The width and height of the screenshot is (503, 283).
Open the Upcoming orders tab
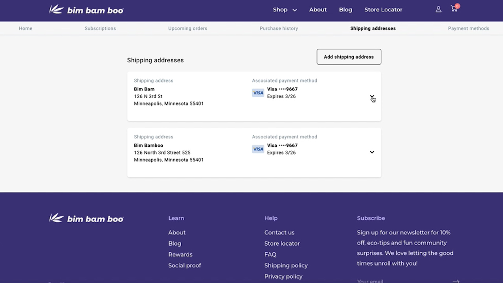pyautogui.click(x=188, y=28)
